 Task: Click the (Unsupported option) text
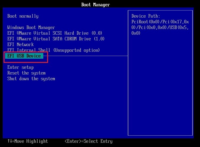coord(76,50)
